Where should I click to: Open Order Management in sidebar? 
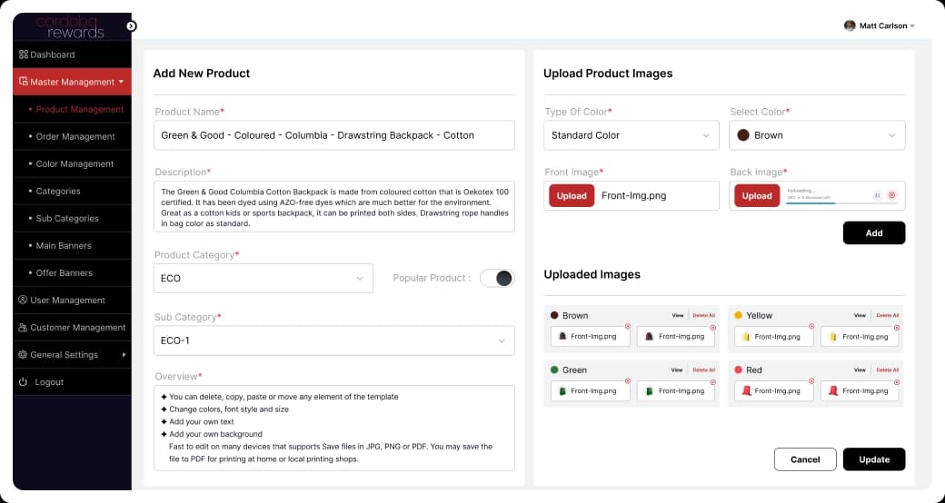point(75,137)
